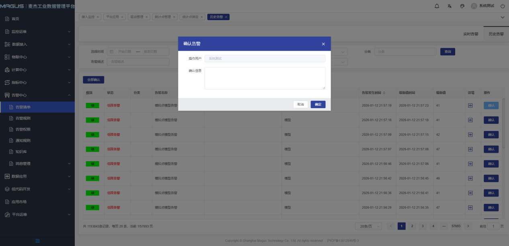This screenshot has height=246, width=509.
Task: Expand the tabs overflow chevron
Action: coord(502,17)
